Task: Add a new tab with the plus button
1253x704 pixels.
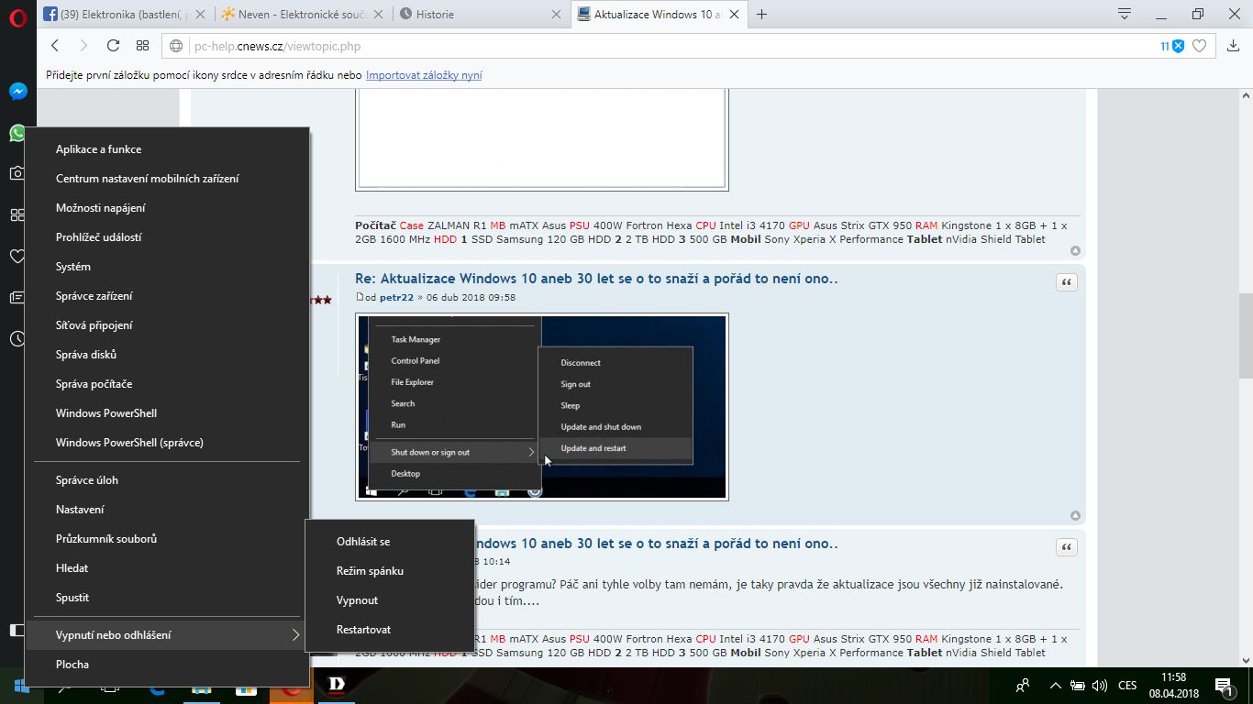Action: click(761, 14)
